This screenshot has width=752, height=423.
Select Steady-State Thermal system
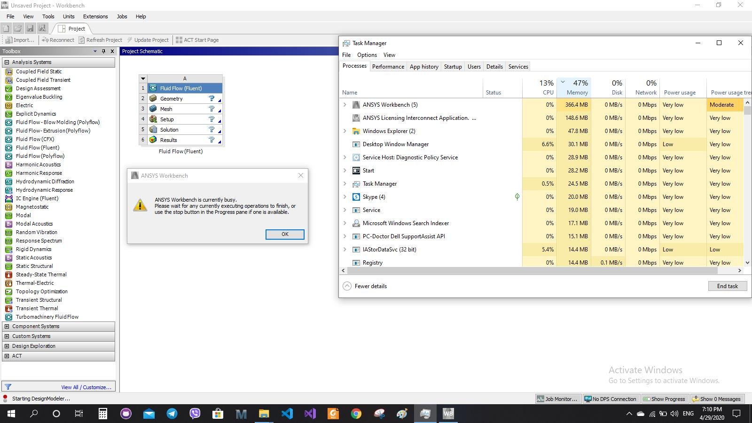[41, 274]
